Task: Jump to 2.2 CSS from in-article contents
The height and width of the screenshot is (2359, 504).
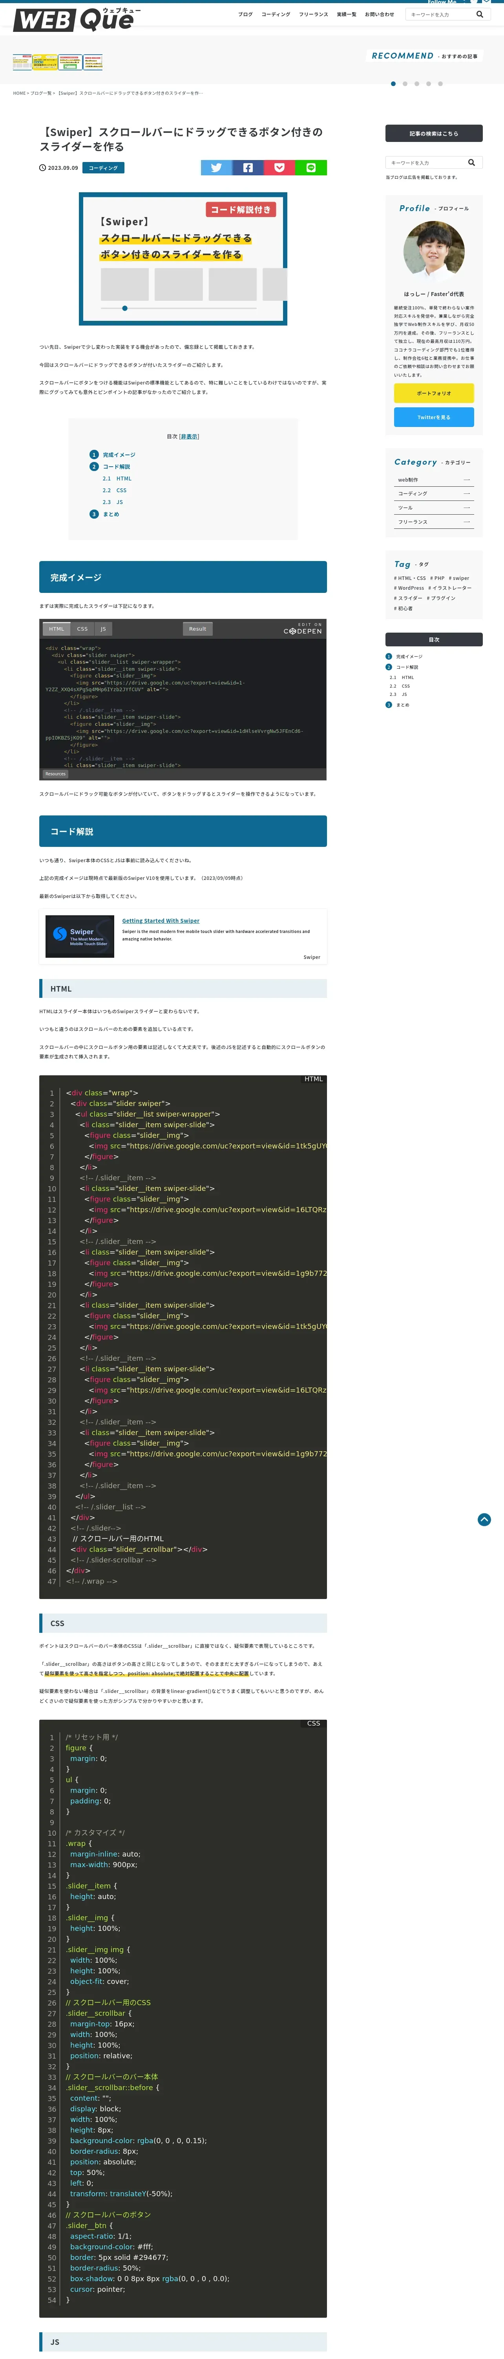Action: coord(114,491)
